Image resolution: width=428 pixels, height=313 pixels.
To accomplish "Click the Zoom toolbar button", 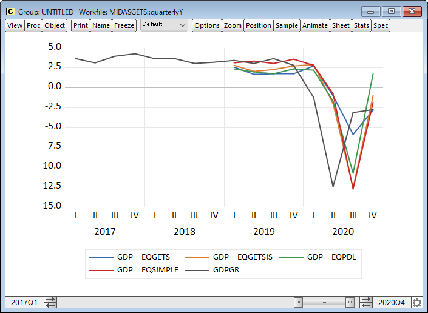I will click(x=233, y=25).
